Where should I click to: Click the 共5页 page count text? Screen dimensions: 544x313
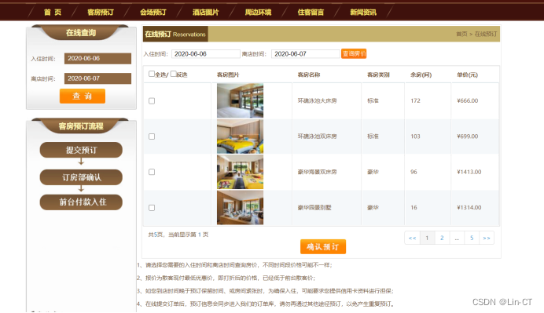click(x=155, y=235)
